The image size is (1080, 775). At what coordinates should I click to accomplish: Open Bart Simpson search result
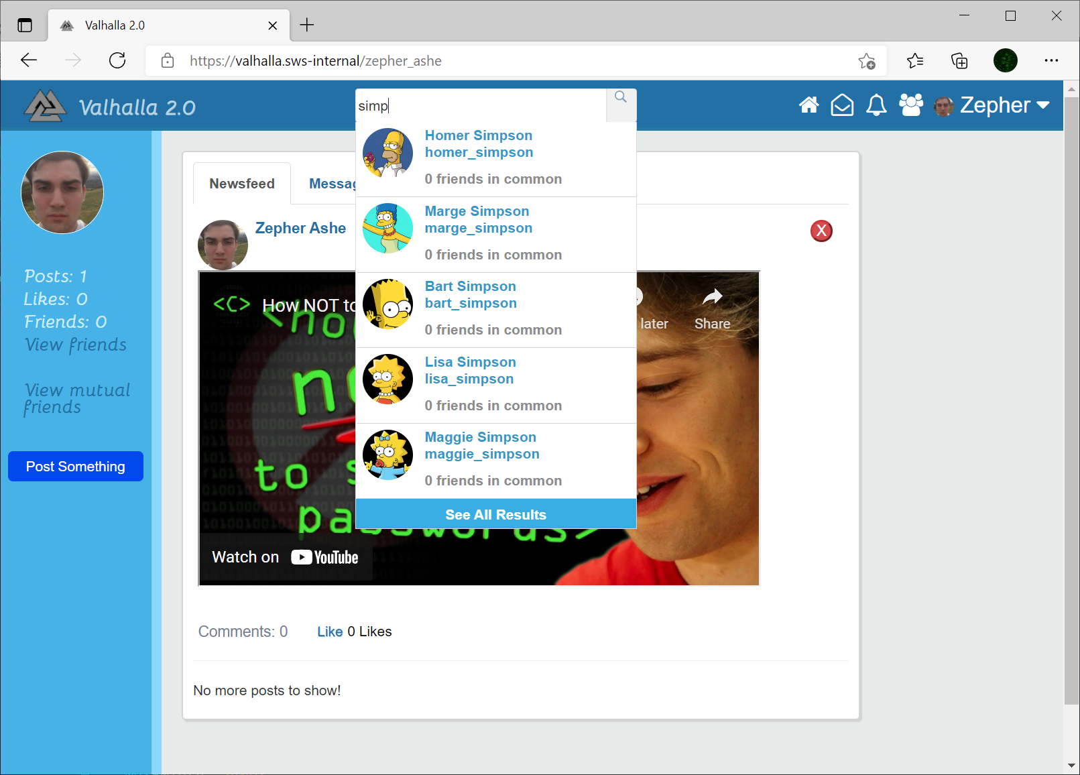coord(496,310)
